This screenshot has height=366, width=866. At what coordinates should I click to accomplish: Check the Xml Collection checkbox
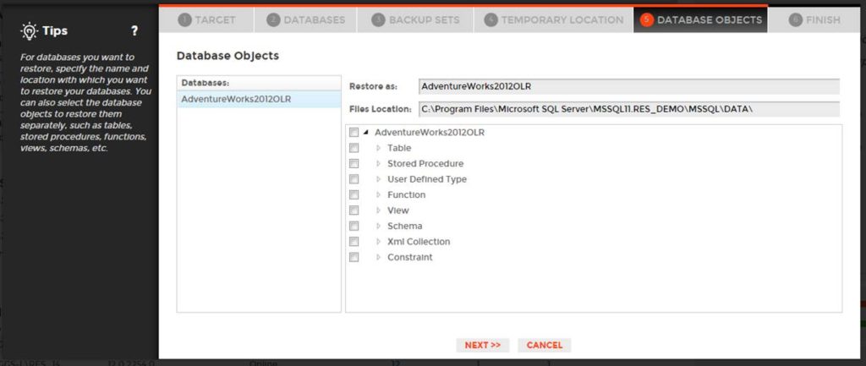pos(354,241)
